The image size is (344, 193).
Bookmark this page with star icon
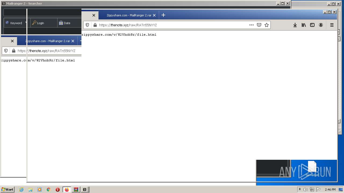click(267, 25)
